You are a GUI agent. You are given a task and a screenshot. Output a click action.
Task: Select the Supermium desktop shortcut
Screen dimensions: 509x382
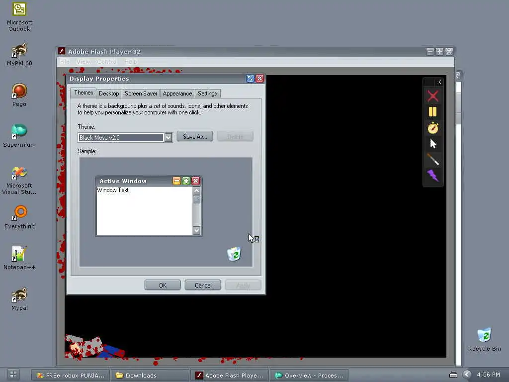coord(19,135)
